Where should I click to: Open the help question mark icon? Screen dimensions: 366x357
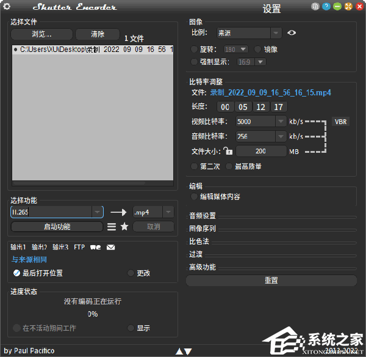[x=326, y=6]
